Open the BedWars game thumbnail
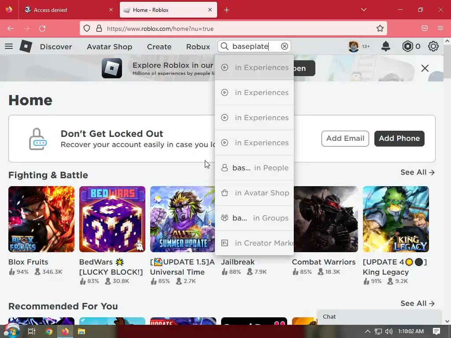The height and width of the screenshot is (338, 451). point(112,219)
